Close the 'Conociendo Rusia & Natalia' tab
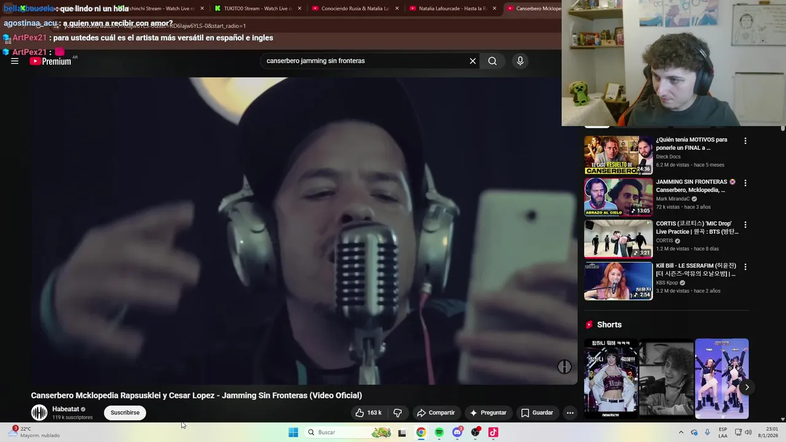Viewport: 786px width, 442px height. pyautogui.click(x=397, y=9)
